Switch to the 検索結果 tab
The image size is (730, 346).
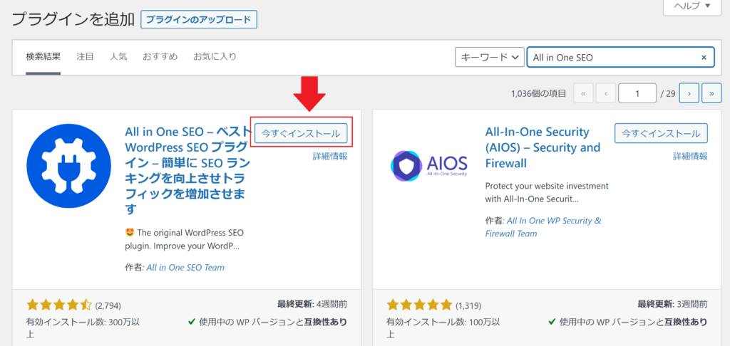point(43,57)
